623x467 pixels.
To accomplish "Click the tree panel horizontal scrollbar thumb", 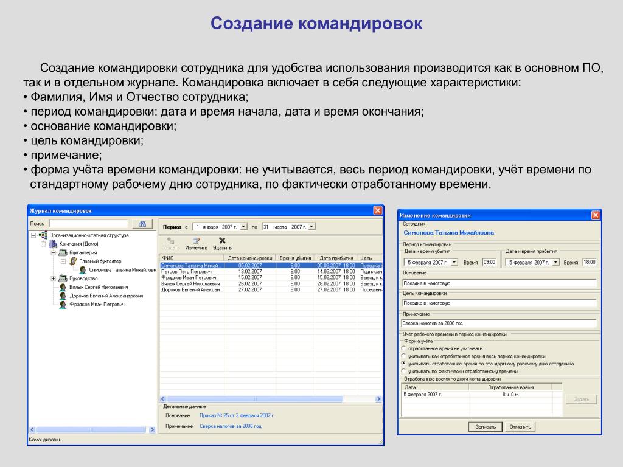I will point(91,430).
